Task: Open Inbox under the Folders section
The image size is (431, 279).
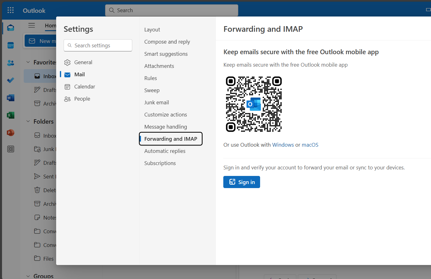Action: 40,135
